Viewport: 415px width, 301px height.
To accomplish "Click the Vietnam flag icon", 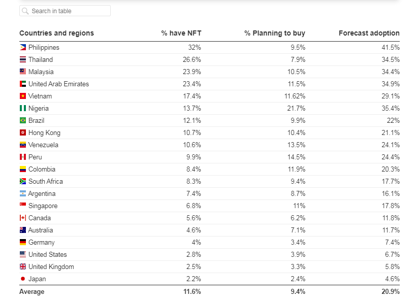I will (x=23, y=96).
